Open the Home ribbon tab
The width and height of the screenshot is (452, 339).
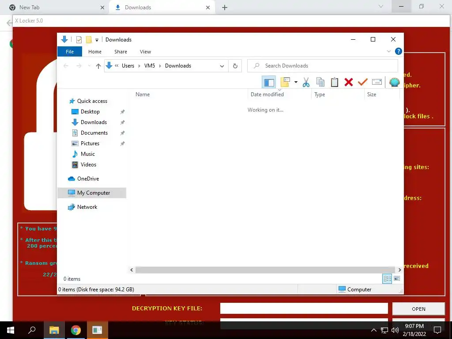(x=95, y=52)
